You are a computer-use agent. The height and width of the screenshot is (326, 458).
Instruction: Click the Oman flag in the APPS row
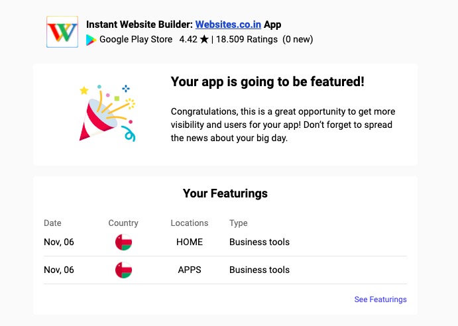(123, 270)
